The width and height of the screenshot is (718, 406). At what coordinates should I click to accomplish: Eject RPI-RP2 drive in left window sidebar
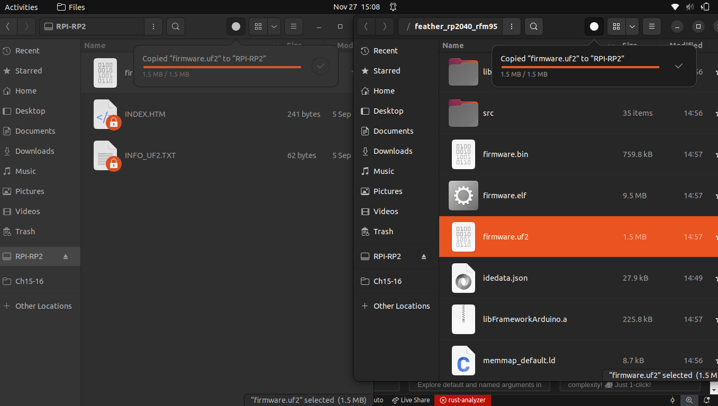point(66,256)
